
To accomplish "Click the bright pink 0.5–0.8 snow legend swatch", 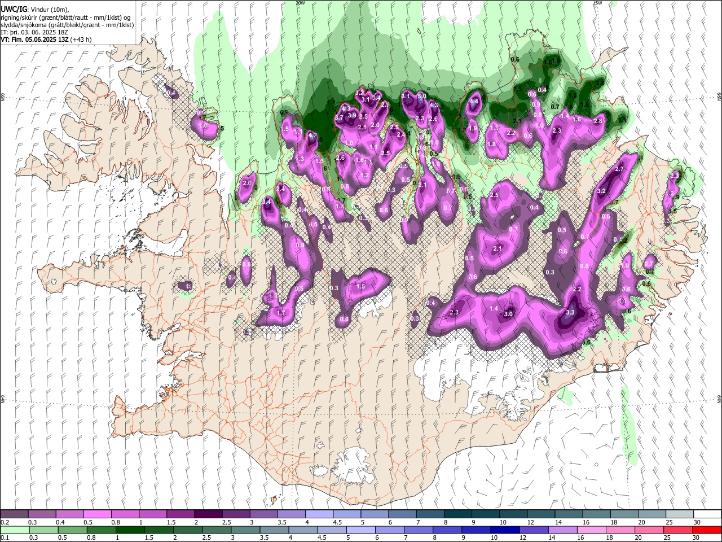I will click(97, 514).
